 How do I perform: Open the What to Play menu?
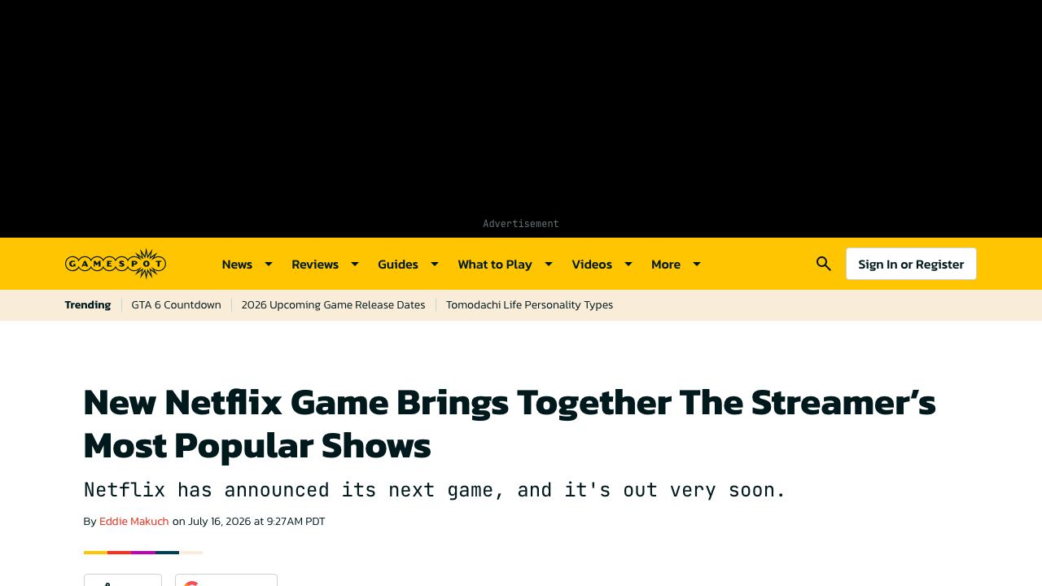point(495,264)
